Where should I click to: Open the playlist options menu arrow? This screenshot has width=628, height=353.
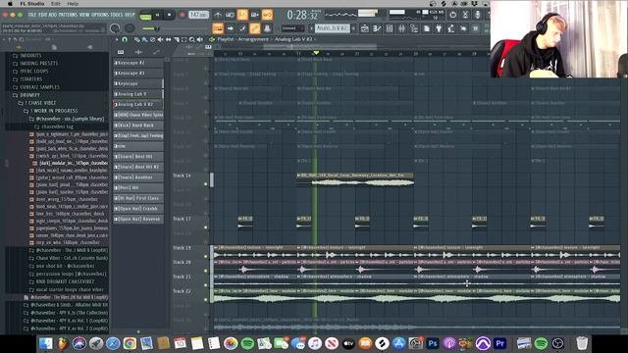coord(117,39)
